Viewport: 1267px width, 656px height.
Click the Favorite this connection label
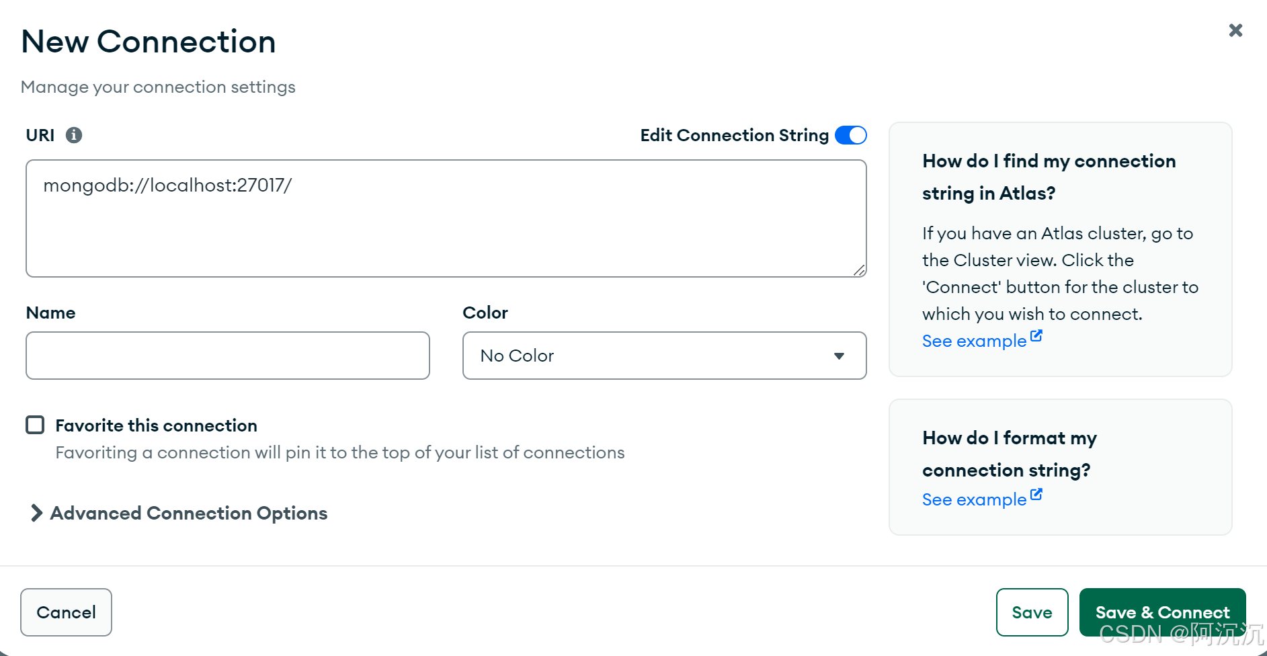pos(156,425)
